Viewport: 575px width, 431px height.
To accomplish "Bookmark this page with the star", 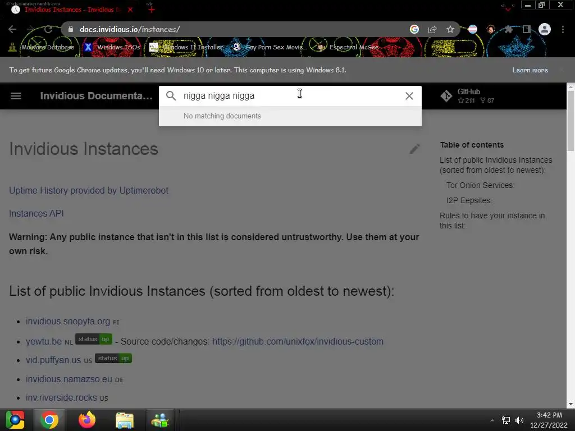I will [450, 29].
